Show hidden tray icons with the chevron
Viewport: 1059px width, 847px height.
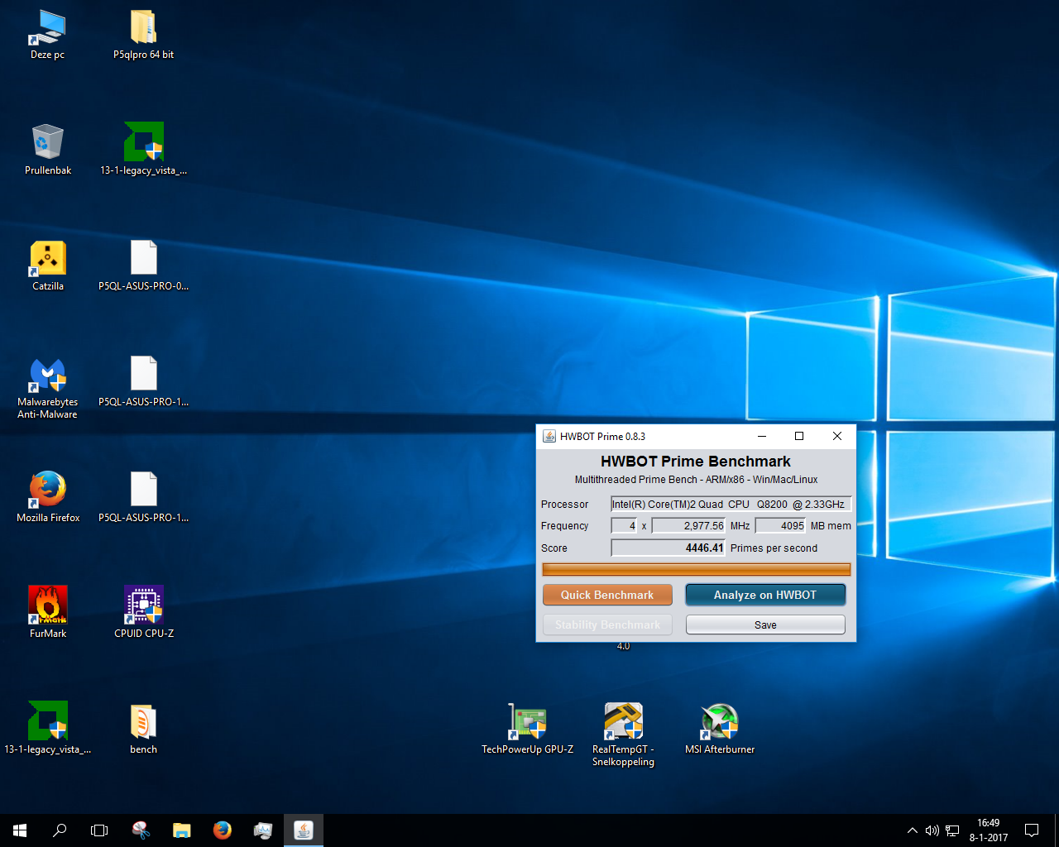[912, 830]
